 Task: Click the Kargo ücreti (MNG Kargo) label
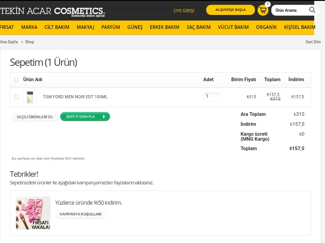[x=255, y=137]
